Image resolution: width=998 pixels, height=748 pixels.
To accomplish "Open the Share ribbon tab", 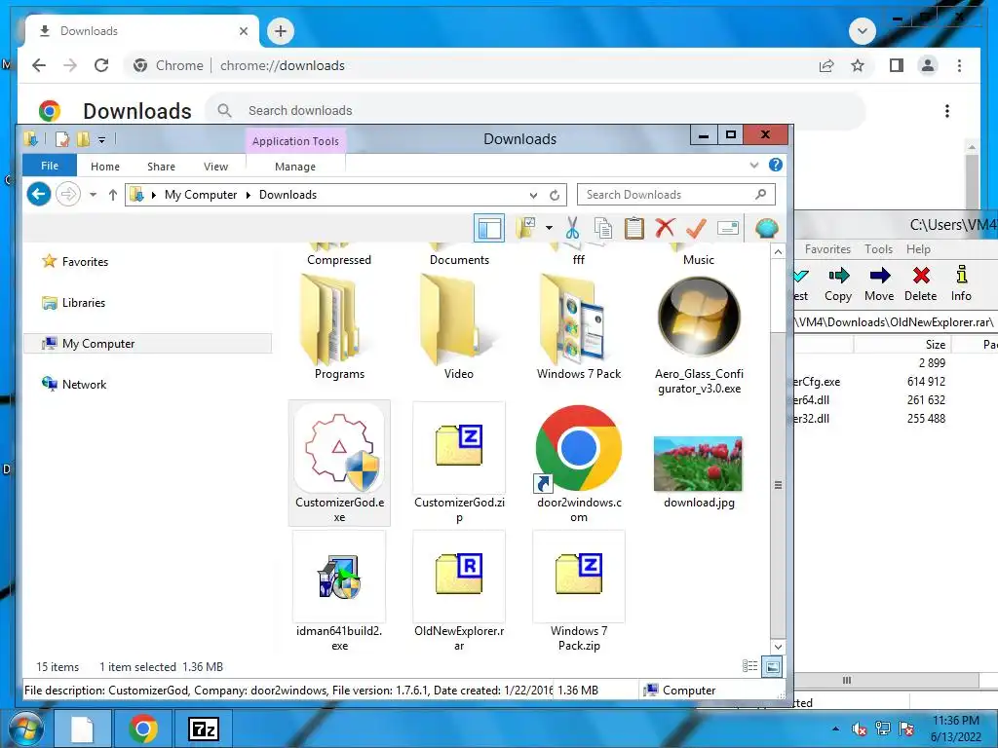I will [161, 166].
